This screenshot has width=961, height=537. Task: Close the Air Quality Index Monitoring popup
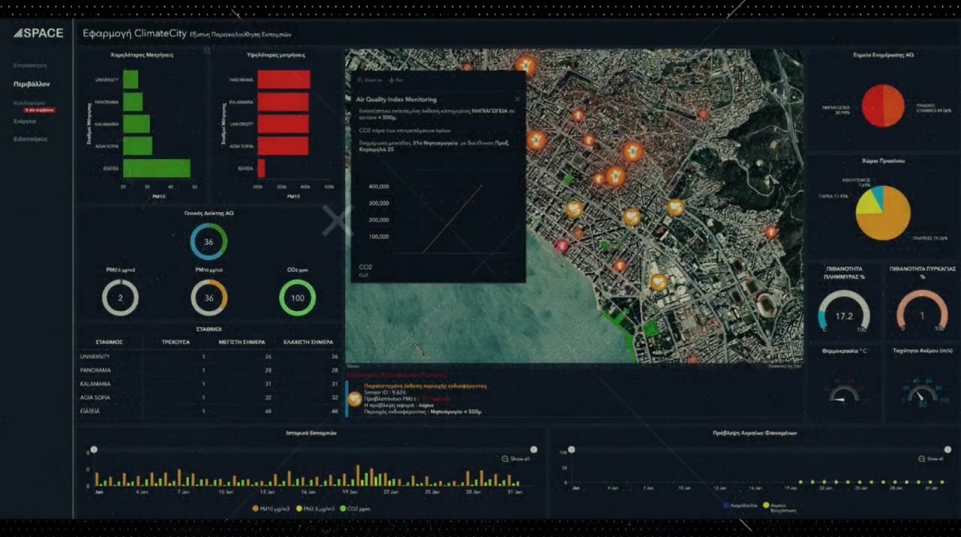pos(518,99)
